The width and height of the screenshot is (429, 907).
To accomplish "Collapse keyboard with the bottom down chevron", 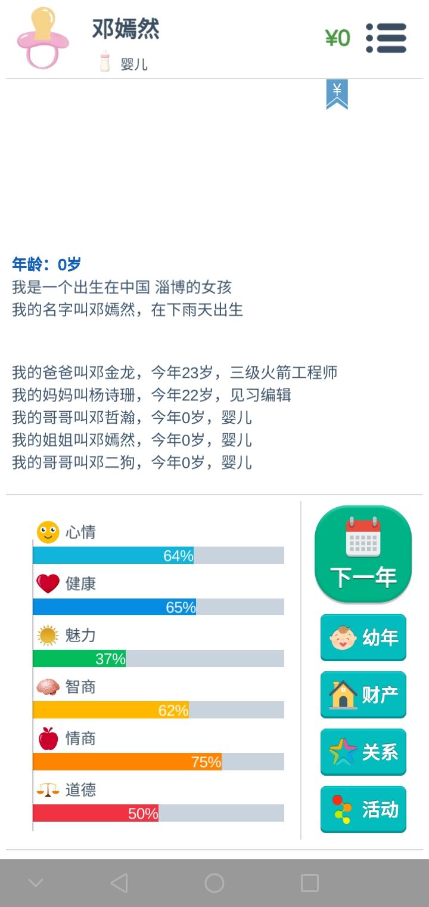I will click(x=36, y=883).
